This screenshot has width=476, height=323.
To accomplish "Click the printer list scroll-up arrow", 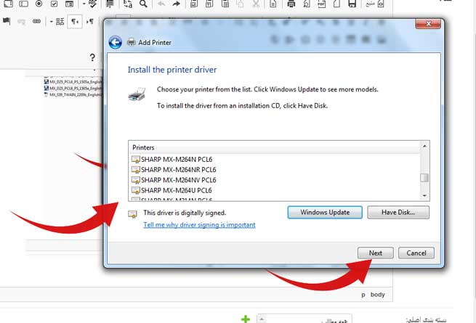I will click(x=424, y=146).
